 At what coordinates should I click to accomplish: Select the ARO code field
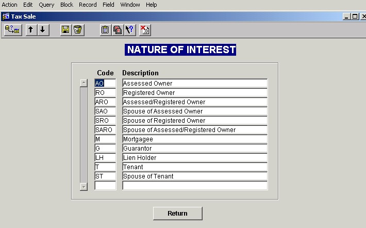(x=105, y=102)
